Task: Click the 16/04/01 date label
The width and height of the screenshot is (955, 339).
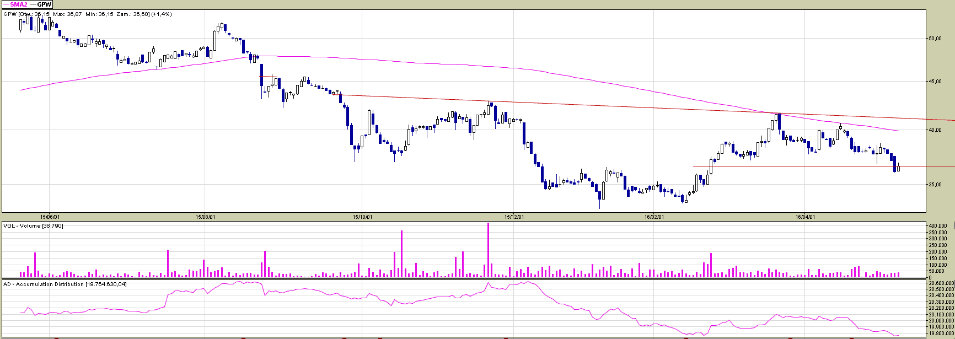Action: click(804, 217)
